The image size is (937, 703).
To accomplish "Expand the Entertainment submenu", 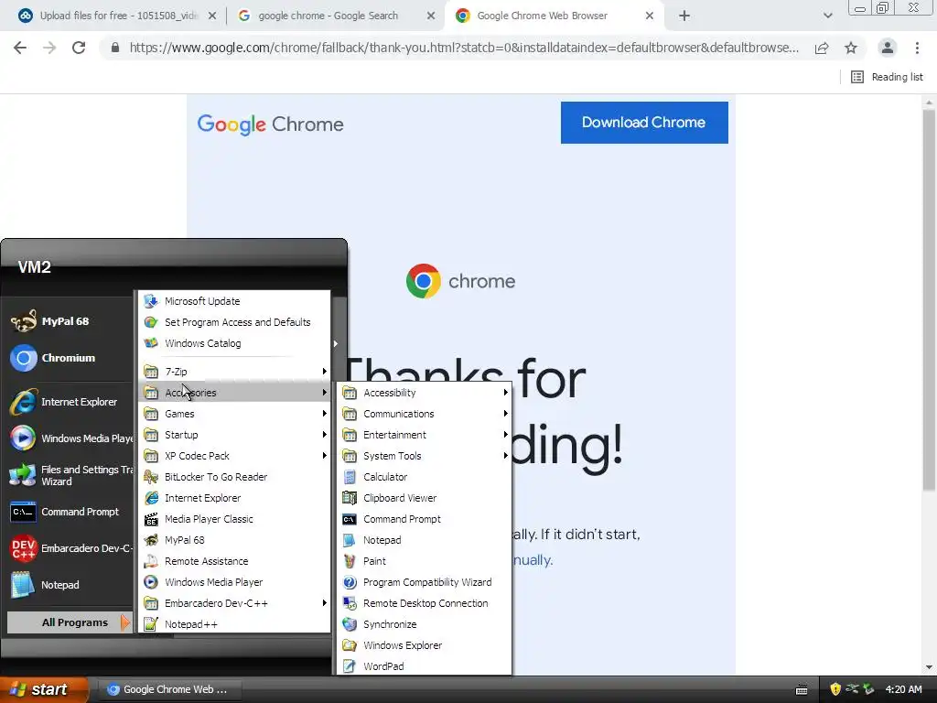I will (x=425, y=435).
